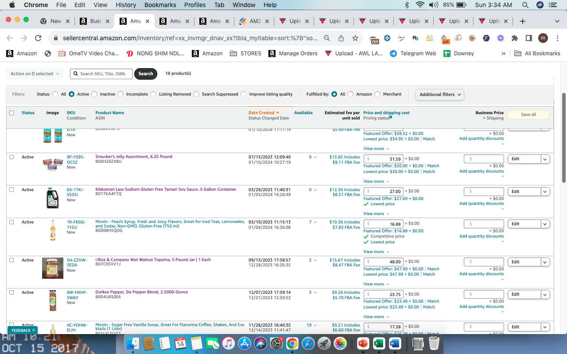Check the Smucker's Jelly Assortment row checkbox
Screen dimensions: 567x354
[12, 157]
